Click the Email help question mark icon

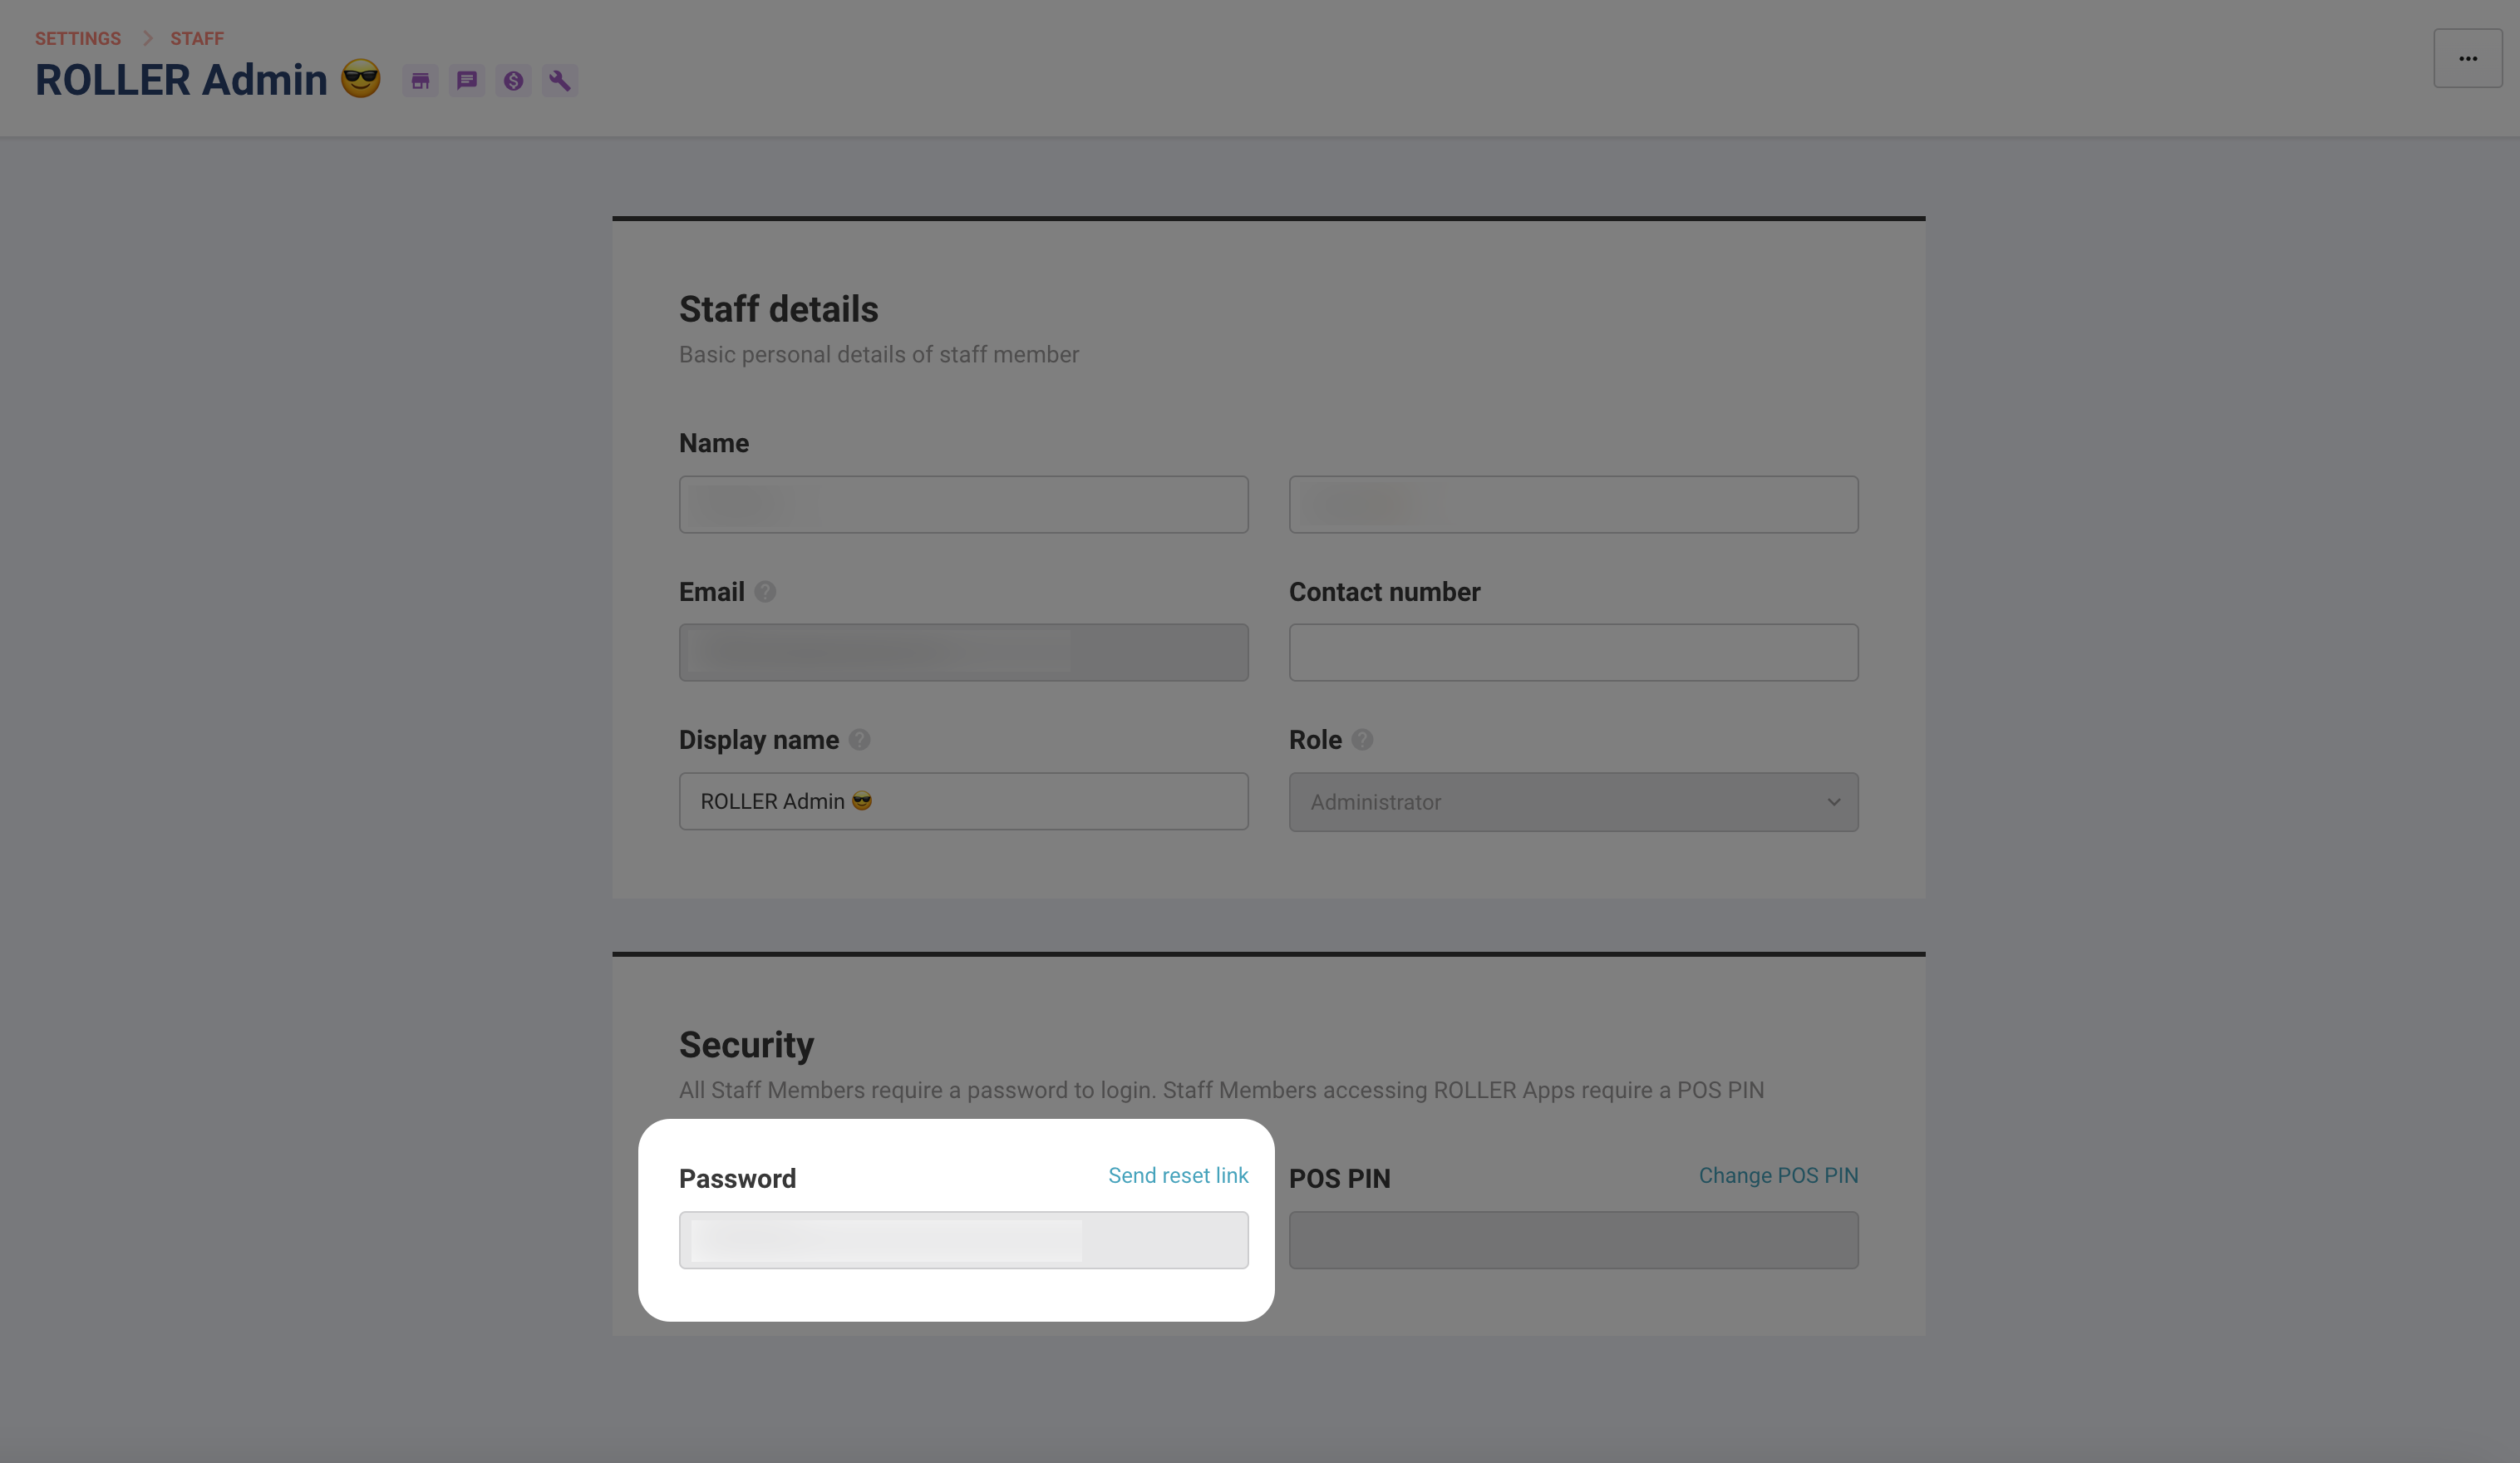(x=765, y=592)
